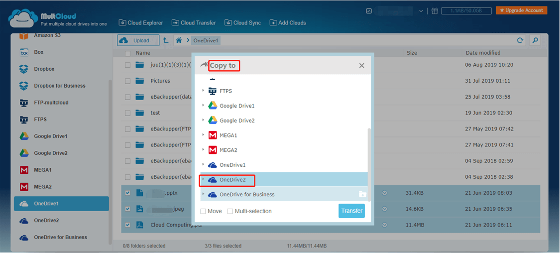This screenshot has height=253, width=560.
Task: Open Cloud Explorer
Action: tap(141, 23)
